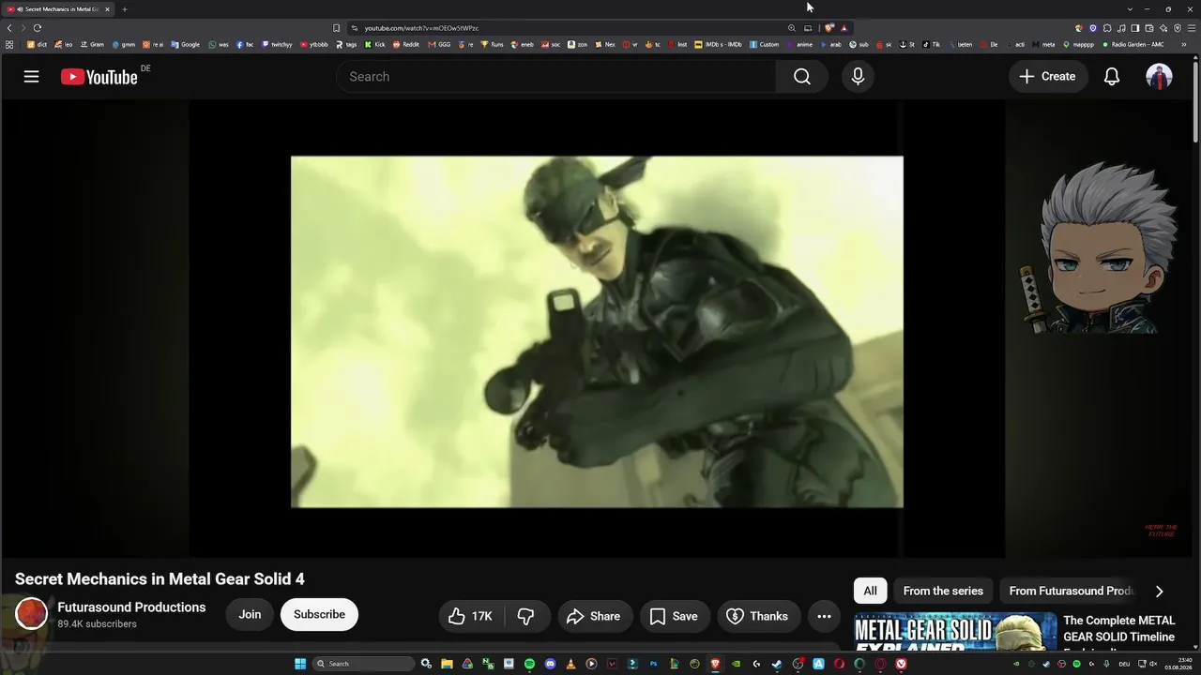
Task: Click the Create button
Action: click(1048, 77)
